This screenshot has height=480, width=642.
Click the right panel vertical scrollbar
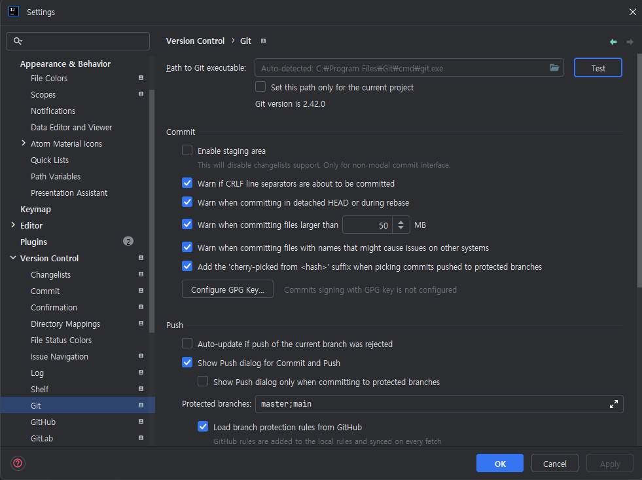[x=639, y=170]
